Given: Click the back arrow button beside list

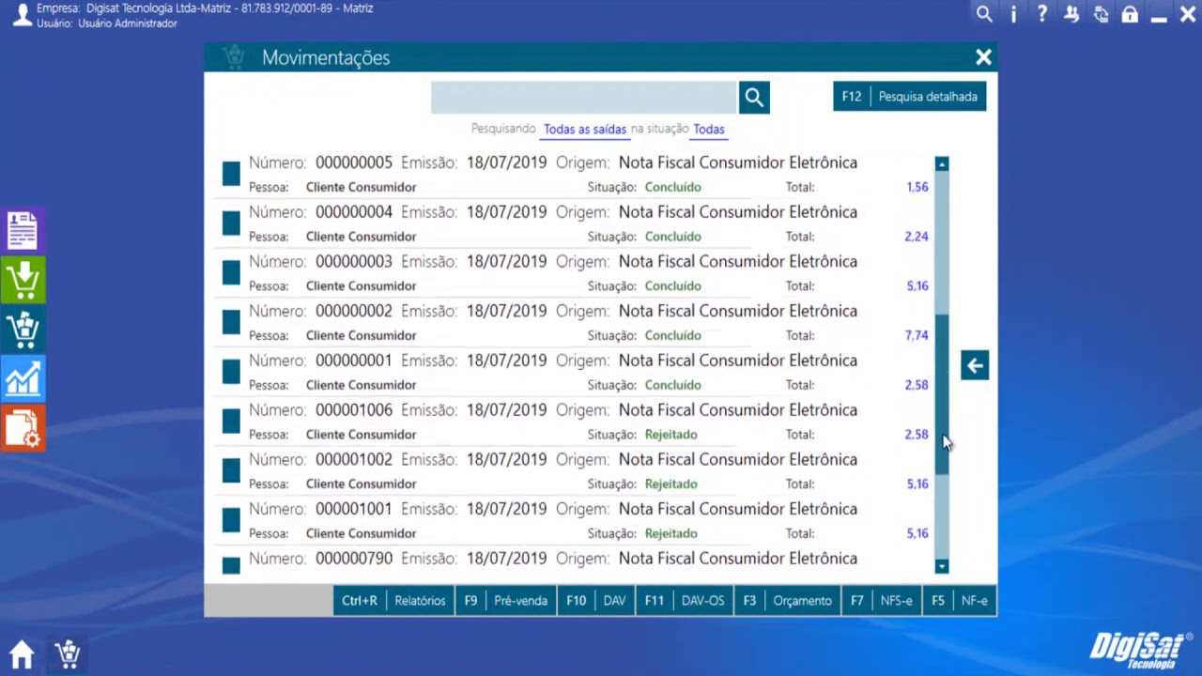Looking at the screenshot, I should coord(975,365).
